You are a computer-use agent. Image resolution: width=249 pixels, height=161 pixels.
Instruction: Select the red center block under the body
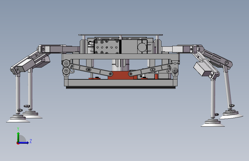click(x=121, y=75)
